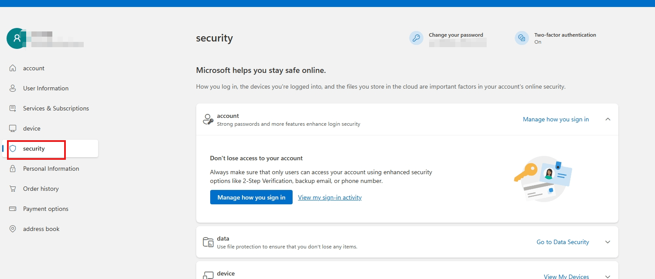Switch to the Personal Information section
655x279 pixels.
(x=51, y=169)
